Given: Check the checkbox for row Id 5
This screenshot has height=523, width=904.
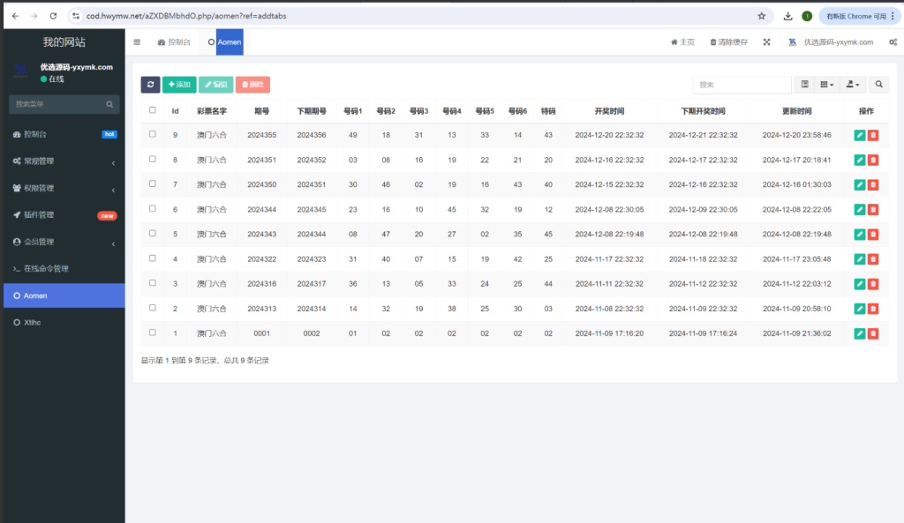Looking at the screenshot, I should point(152,233).
